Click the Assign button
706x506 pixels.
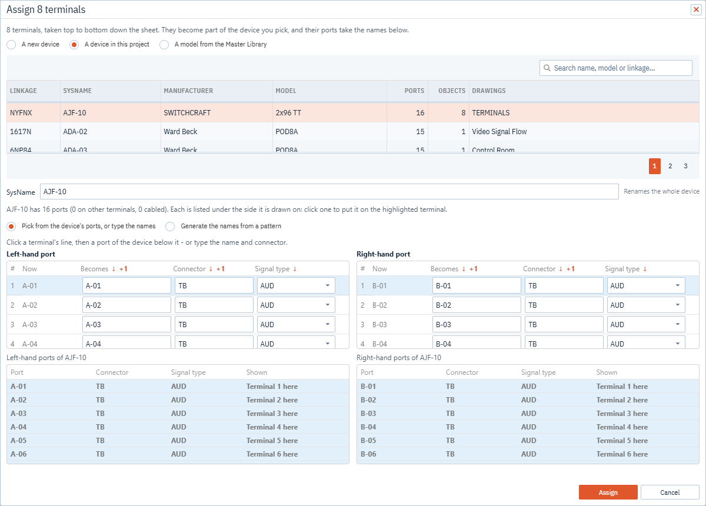tap(608, 492)
